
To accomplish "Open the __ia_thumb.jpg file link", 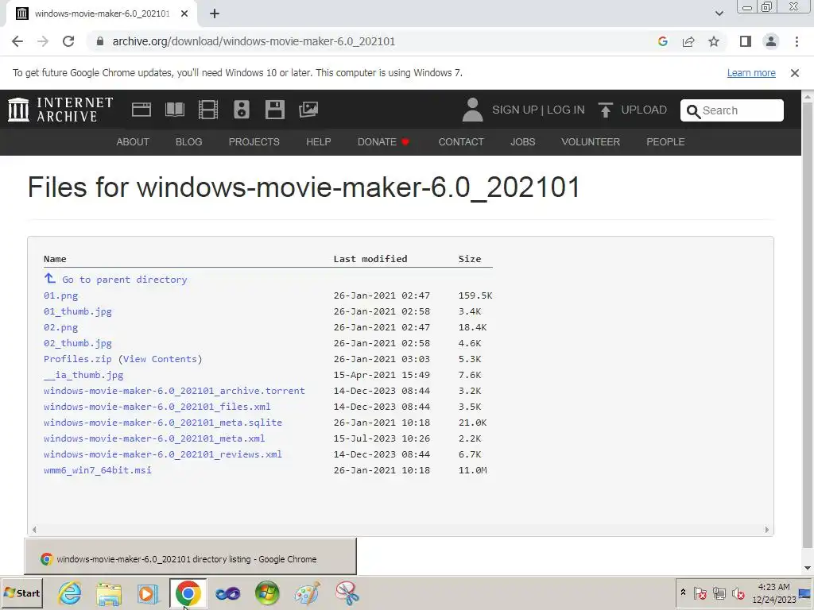I will [83, 375].
